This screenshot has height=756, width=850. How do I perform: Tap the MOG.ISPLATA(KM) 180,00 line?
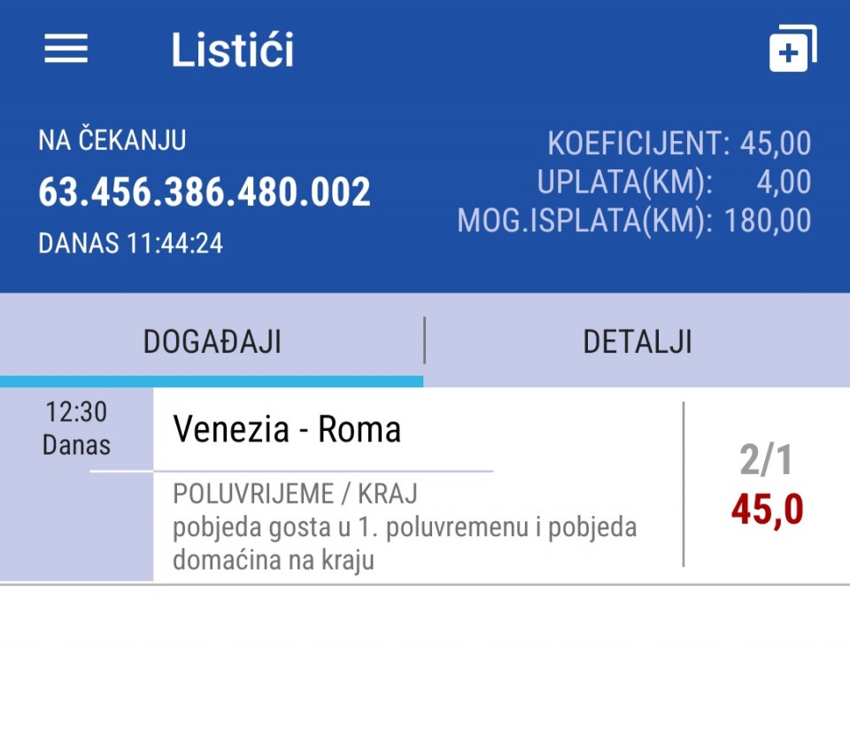click(x=634, y=221)
